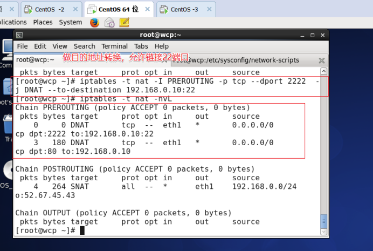Close the CentOS -2 VM tab
Viewport: 373px width, 251px height.
tap(75, 9)
